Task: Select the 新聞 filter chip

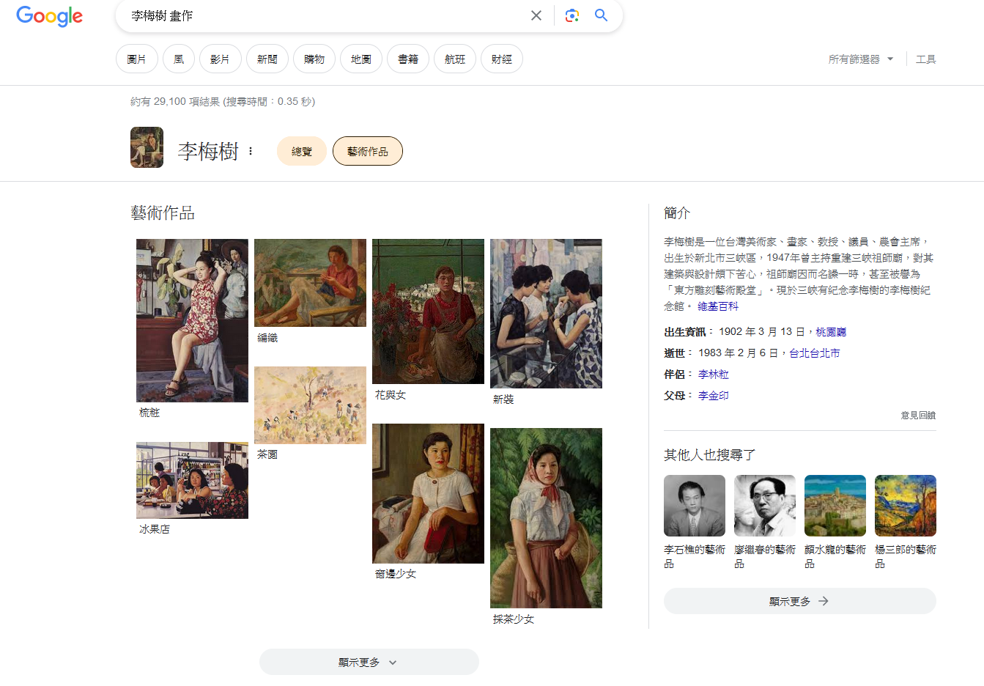Action: coord(267,59)
